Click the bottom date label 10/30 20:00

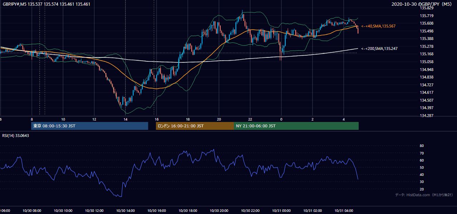click(219, 211)
